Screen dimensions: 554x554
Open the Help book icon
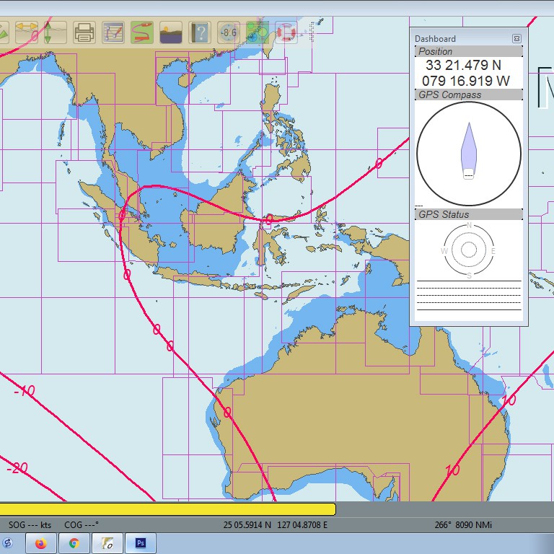click(199, 32)
